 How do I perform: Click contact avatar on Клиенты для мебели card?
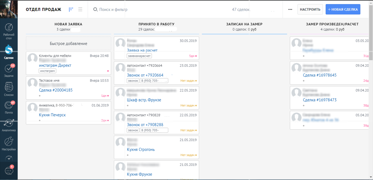click(x=33, y=58)
